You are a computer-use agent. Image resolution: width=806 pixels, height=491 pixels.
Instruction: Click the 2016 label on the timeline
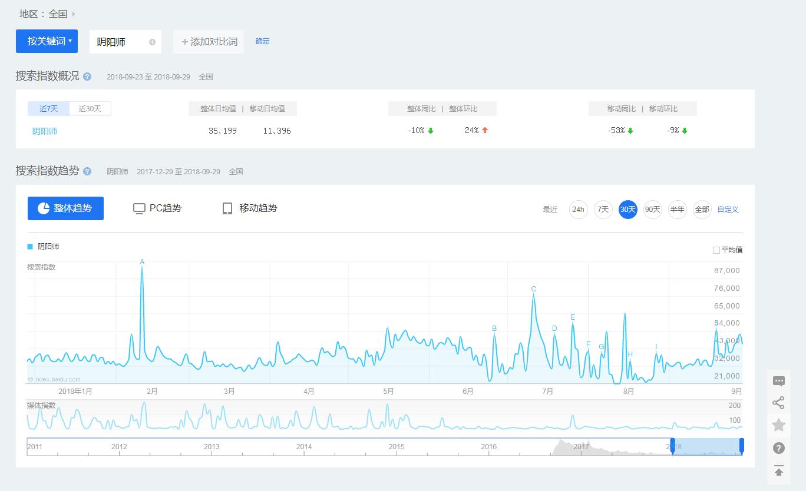point(489,447)
